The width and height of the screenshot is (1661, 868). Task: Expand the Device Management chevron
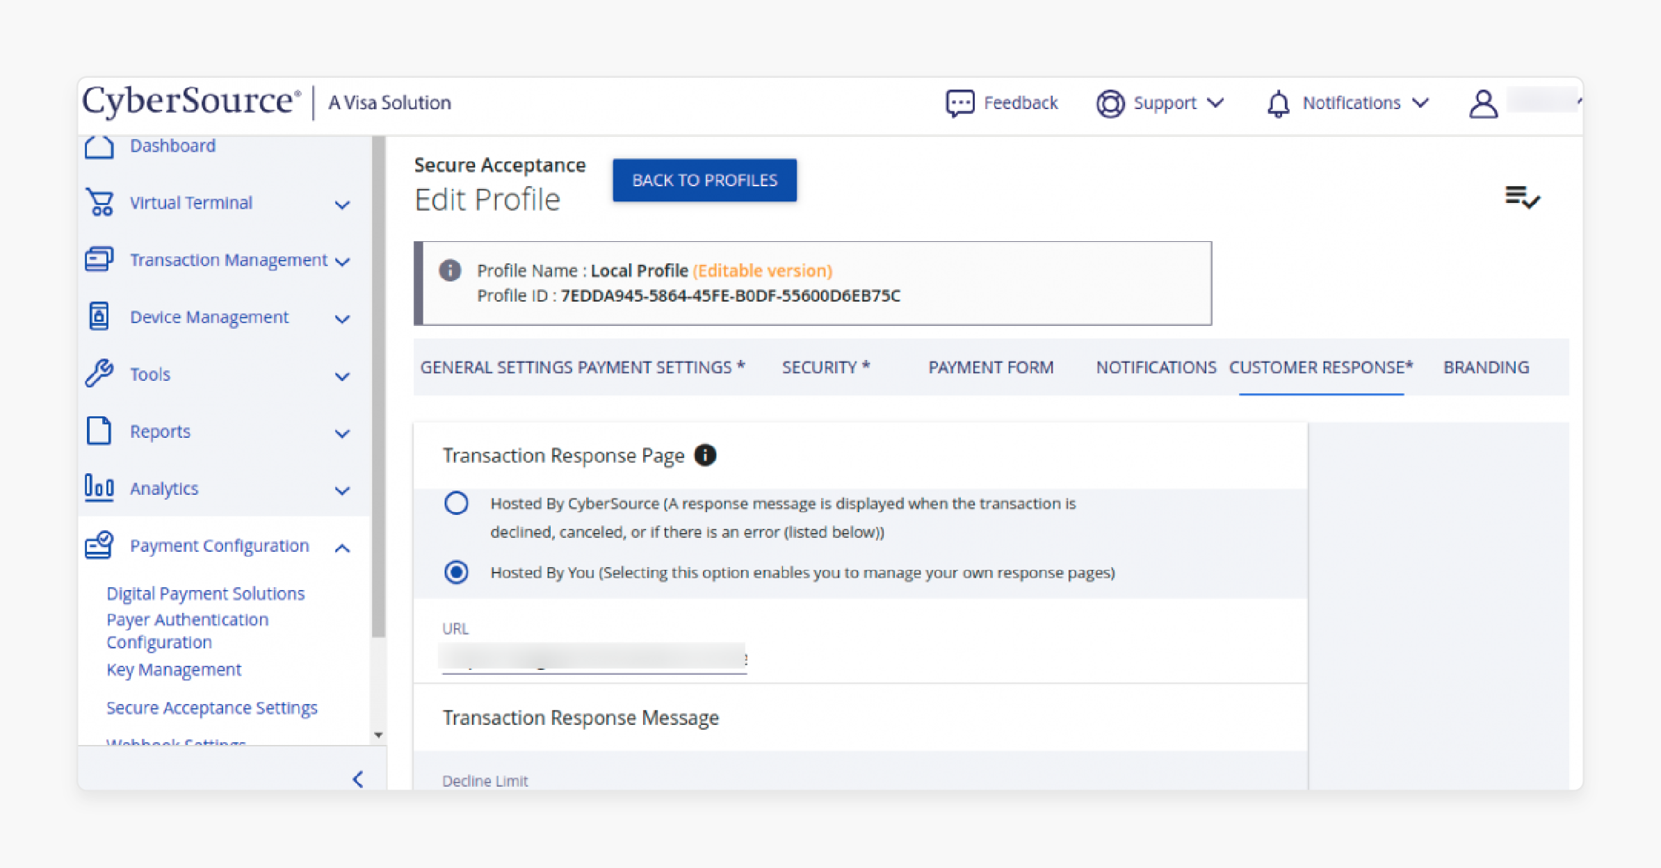[x=342, y=319]
